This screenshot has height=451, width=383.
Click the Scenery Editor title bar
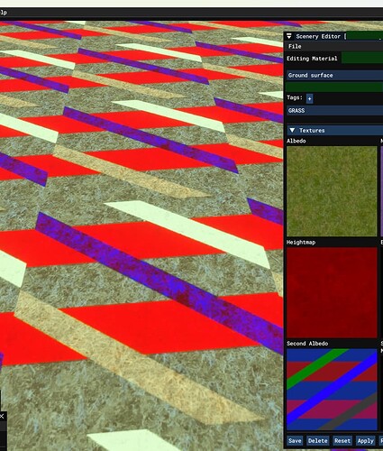(333, 36)
